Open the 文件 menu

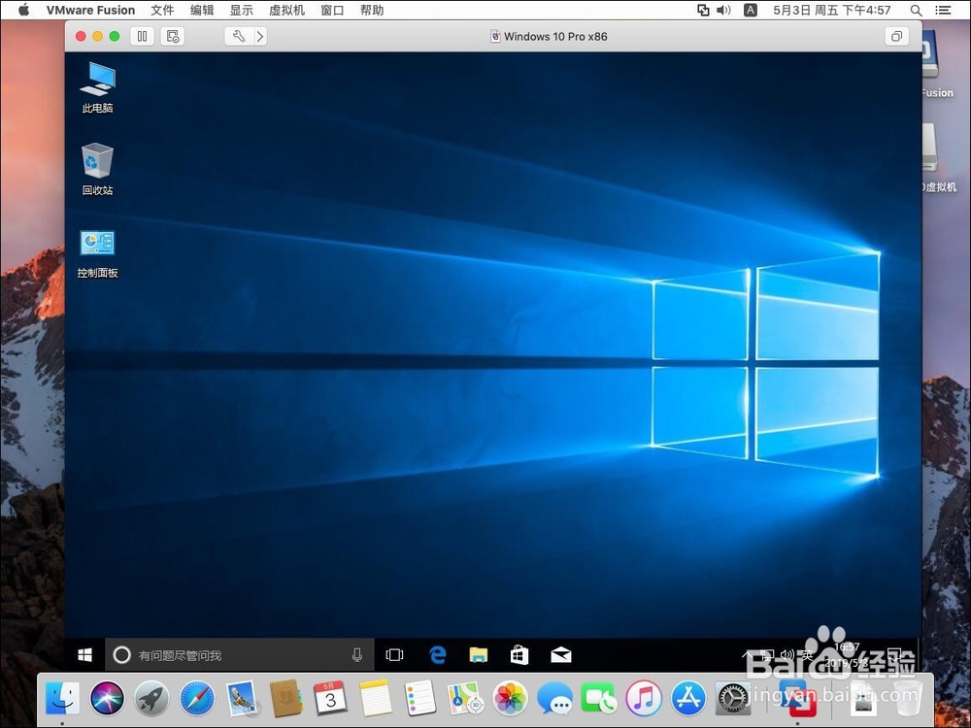click(x=162, y=10)
